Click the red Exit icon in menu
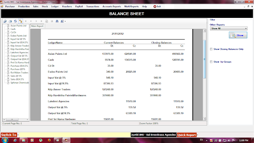Screen dimensions: 254x143 click(155, 6)
